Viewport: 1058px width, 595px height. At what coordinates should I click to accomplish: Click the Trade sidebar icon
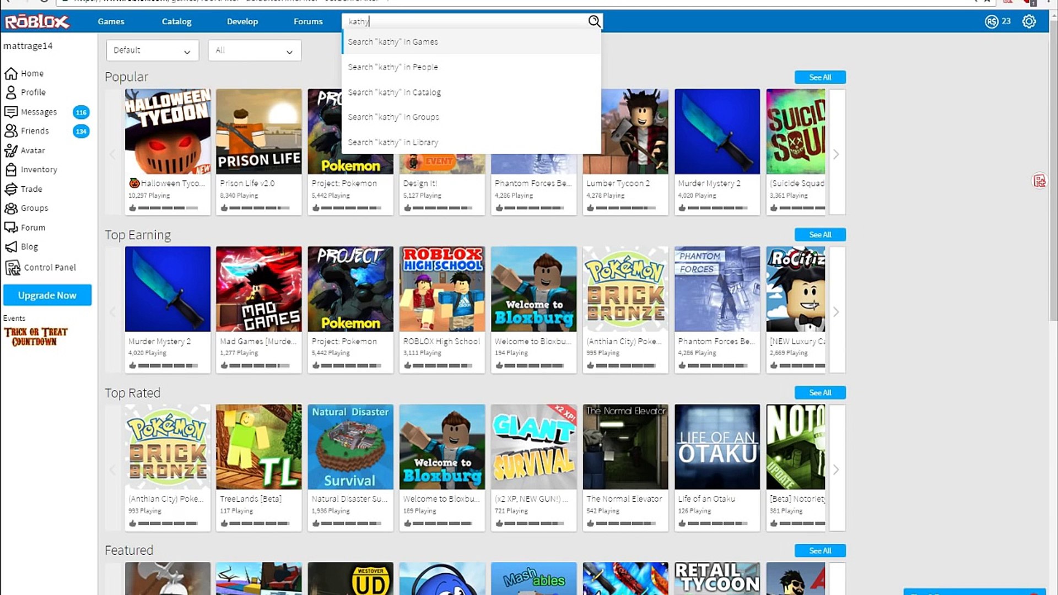point(11,189)
